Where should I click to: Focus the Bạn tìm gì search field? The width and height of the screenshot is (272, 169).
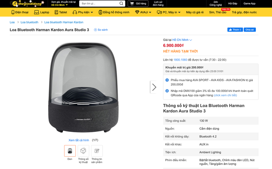click(100, 3)
